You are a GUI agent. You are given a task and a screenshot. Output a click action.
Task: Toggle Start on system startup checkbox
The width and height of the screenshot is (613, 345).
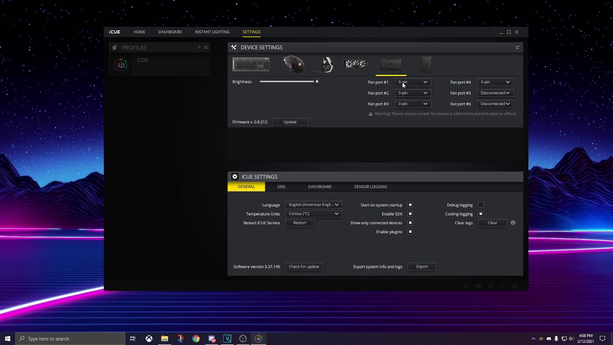click(x=410, y=205)
